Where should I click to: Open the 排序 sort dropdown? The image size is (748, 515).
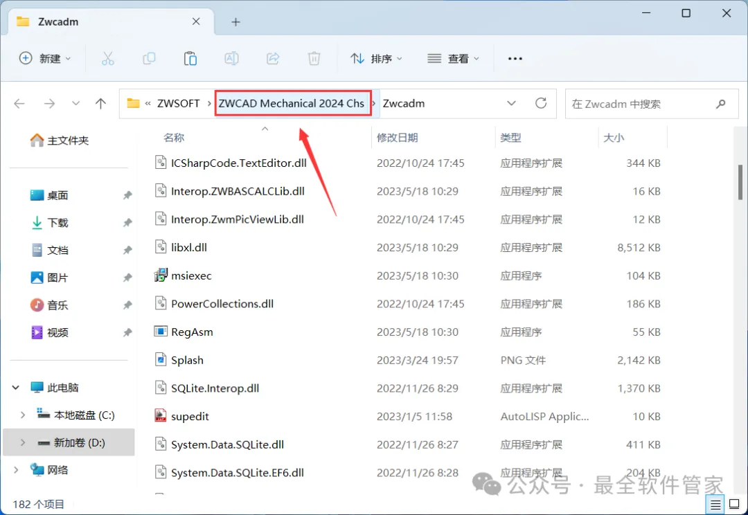(x=376, y=59)
